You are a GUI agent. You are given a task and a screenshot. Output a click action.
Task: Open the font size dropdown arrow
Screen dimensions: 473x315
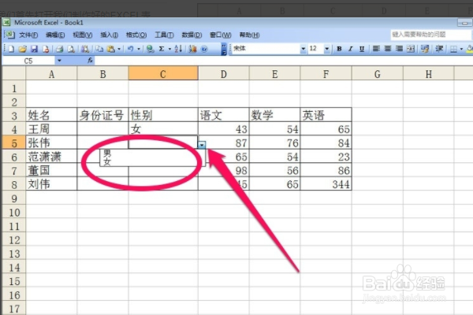click(327, 49)
